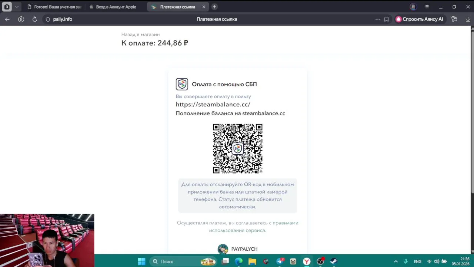Expand the tab groups dropdown arrow
This screenshot has height=267, width=474.
pos(17,7)
